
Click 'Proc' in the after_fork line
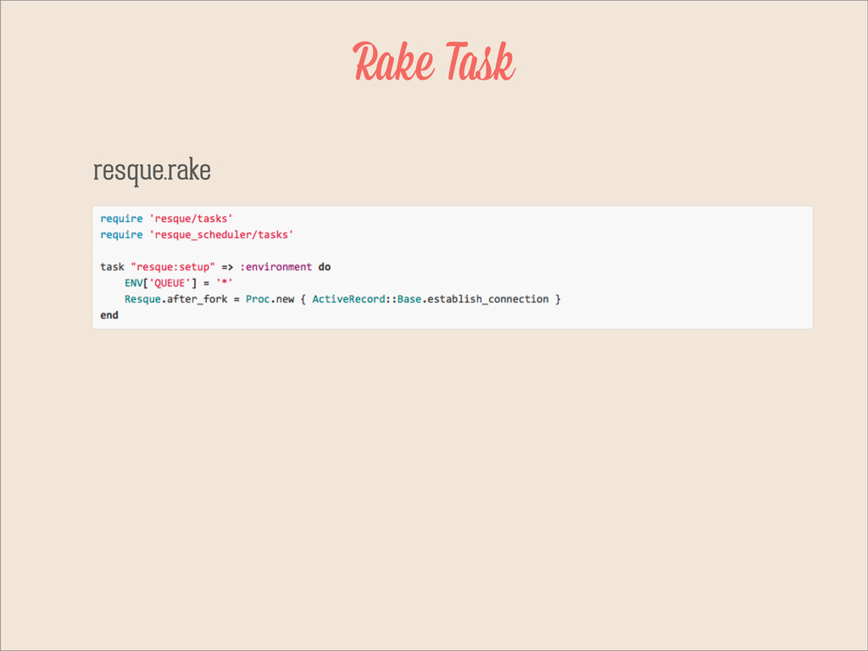258,299
